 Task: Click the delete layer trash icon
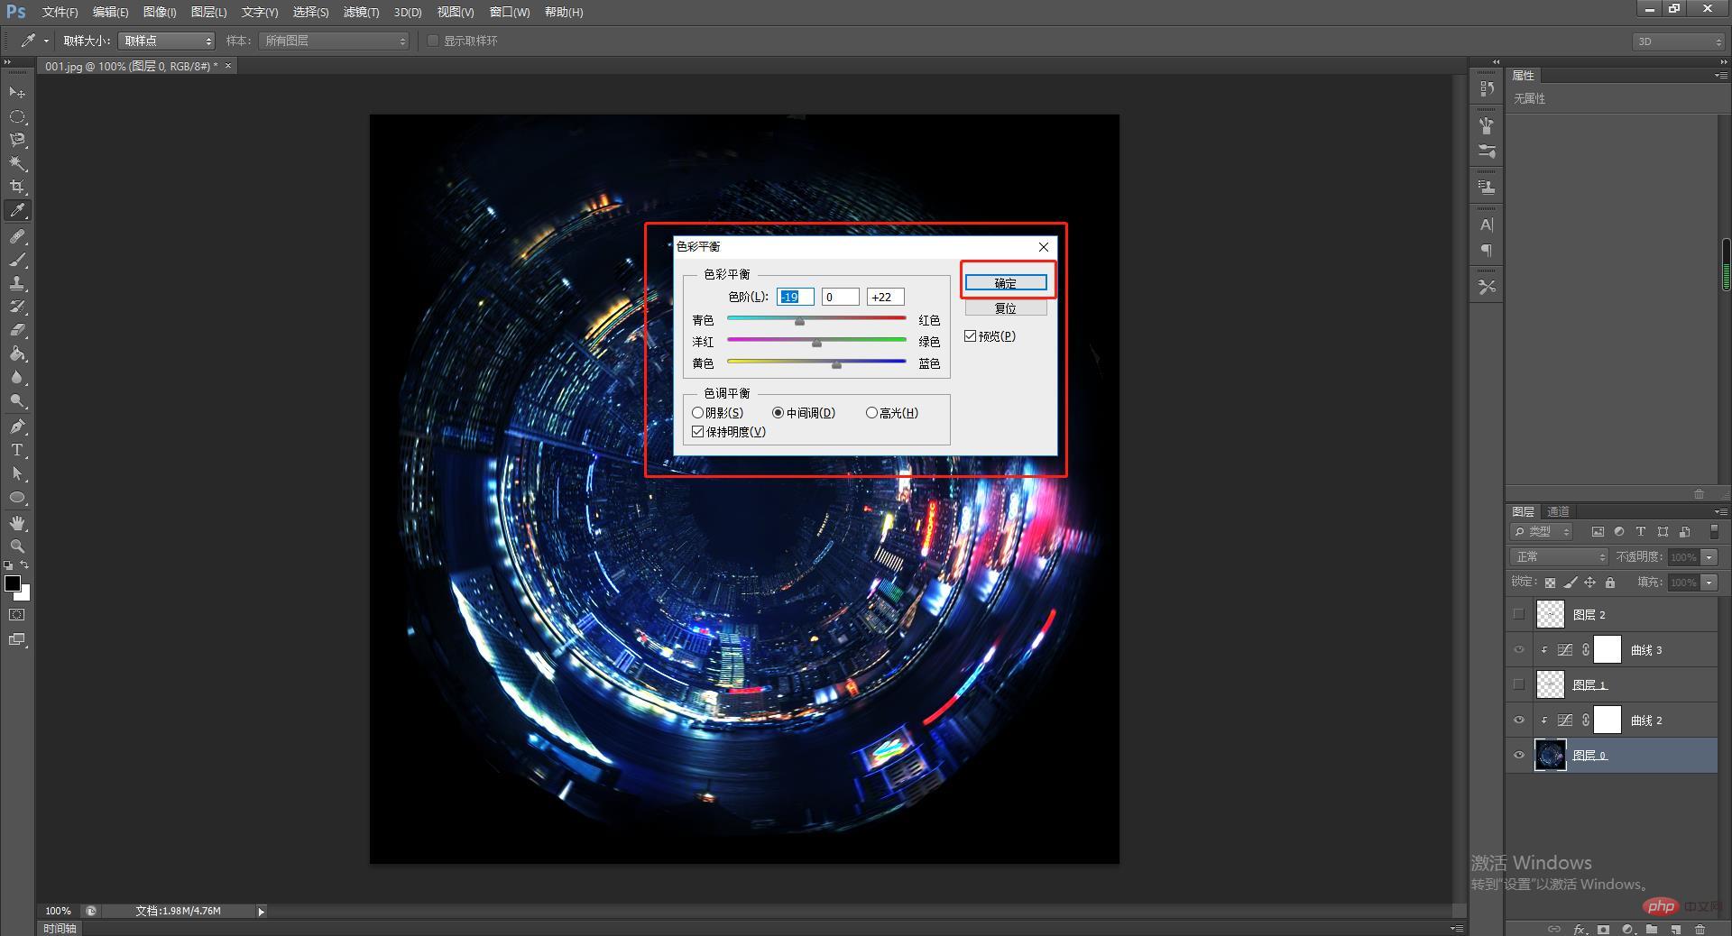click(1700, 929)
